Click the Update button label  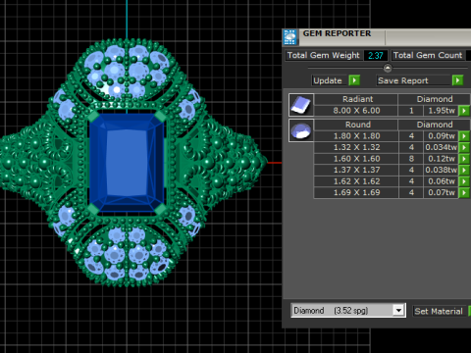(328, 80)
